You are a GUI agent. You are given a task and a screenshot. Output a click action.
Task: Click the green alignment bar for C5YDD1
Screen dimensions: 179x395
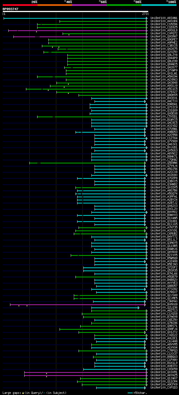click(92, 117)
